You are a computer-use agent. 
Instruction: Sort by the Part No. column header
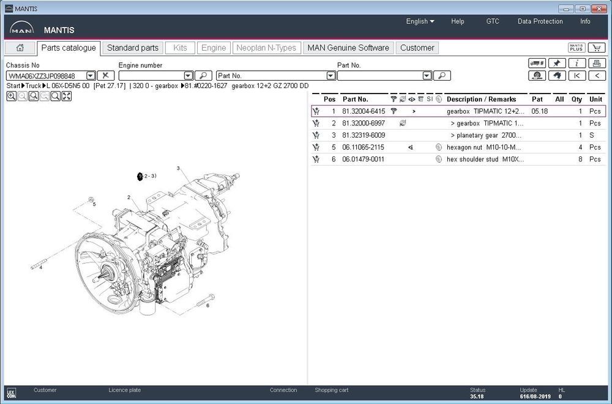(x=355, y=99)
